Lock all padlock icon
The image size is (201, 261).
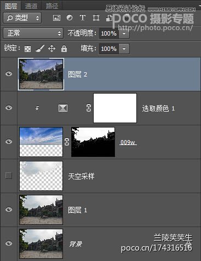point(64,49)
